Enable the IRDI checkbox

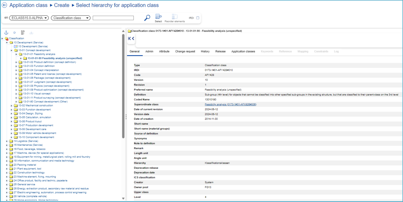(197, 18)
